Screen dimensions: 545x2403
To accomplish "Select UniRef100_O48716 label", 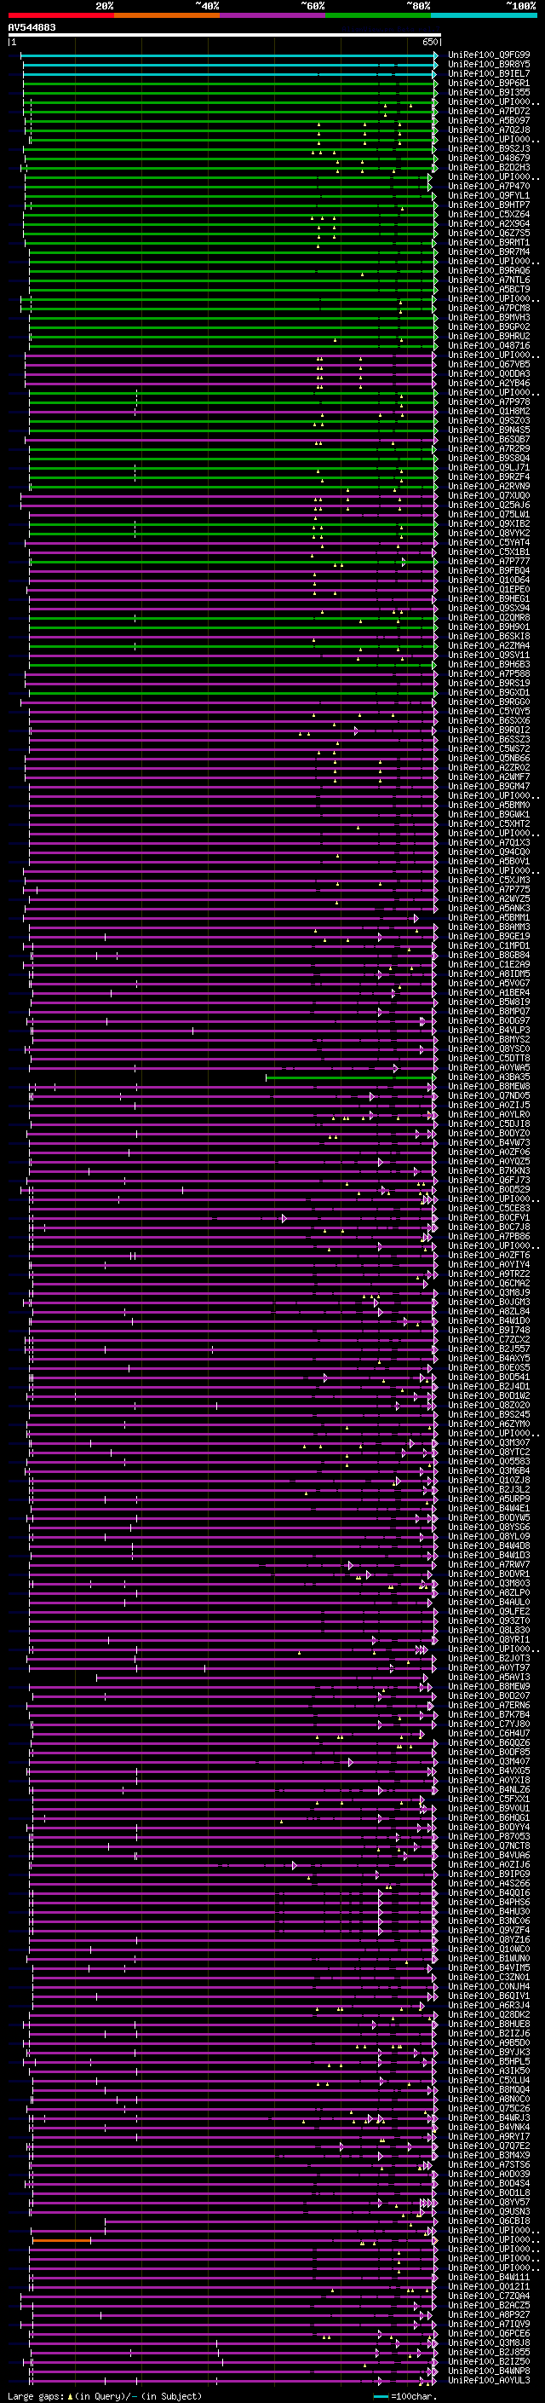I will coord(489,345).
